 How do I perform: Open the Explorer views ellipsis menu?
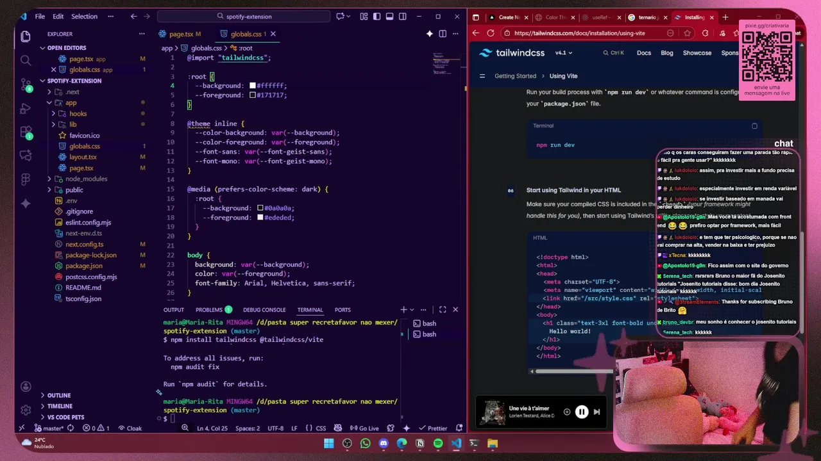(142, 34)
